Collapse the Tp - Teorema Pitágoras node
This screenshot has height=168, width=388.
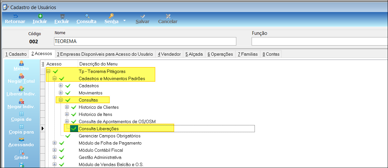(48, 71)
